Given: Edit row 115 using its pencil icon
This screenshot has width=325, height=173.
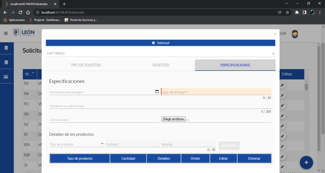Looking at the screenshot, I should pyautogui.click(x=282, y=85).
